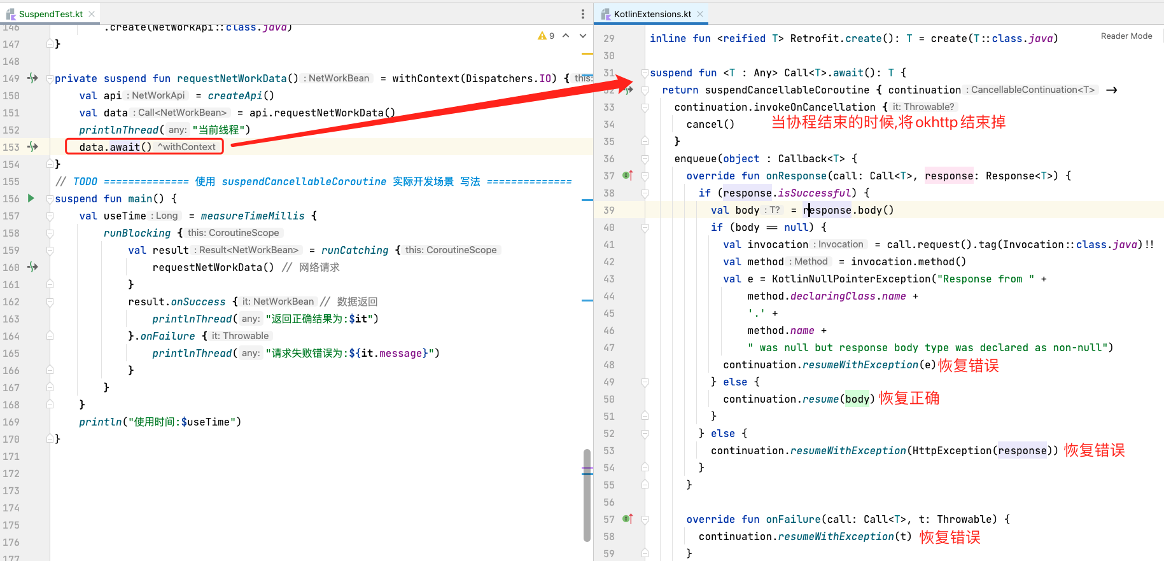The height and width of the screenshot is (561, 1164).
Task: Collapse measureTimeMillis block fold at line 157
Action: pos(50,216)
